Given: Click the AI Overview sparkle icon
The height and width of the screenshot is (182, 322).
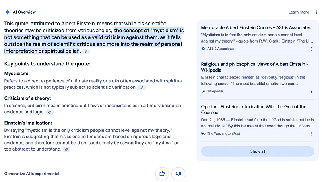Looking at the screenshot, I should click(8, 12).
